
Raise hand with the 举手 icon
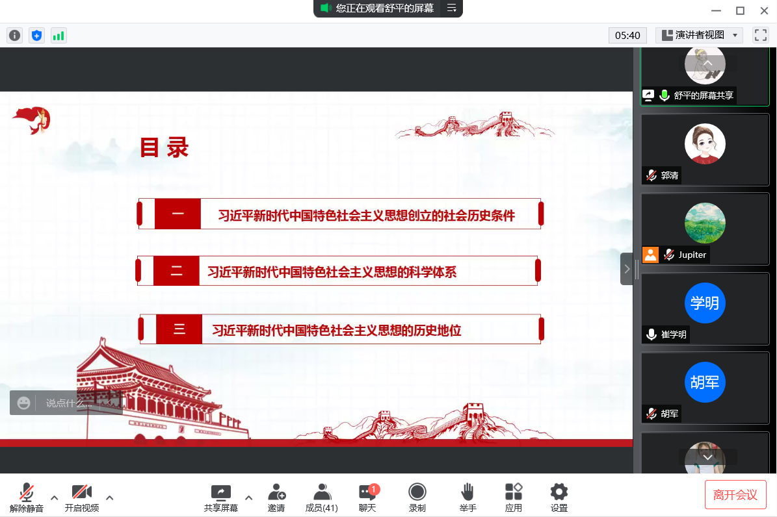(x=468, y=498)
